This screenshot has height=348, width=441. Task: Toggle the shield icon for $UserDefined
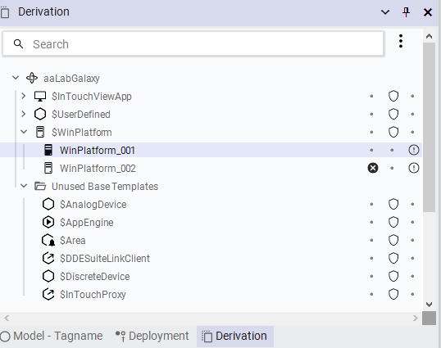tap(393, 115)
